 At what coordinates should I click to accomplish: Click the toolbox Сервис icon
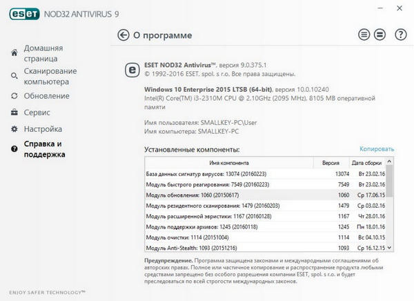[14, 112]
